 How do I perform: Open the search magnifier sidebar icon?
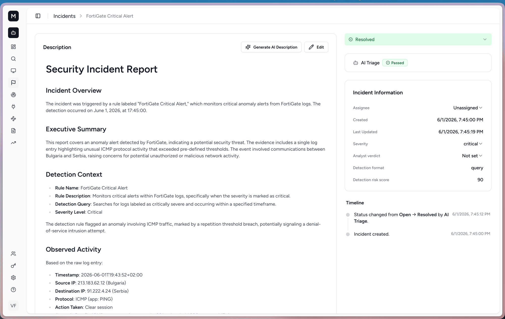tap(13, 59)
